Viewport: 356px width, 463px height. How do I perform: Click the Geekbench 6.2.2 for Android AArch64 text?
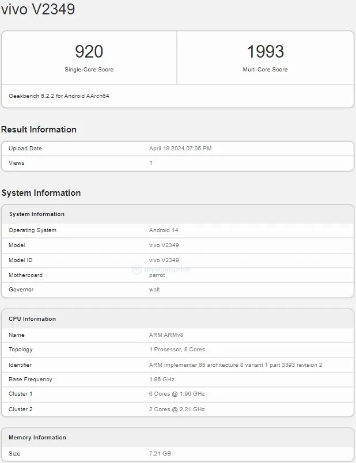59,96
